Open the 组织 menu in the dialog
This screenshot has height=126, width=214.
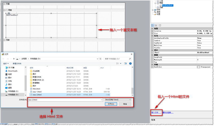(x=6, y=64)
